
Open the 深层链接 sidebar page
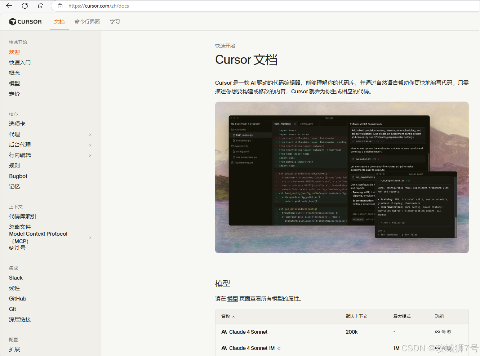[x=20, y=320]
